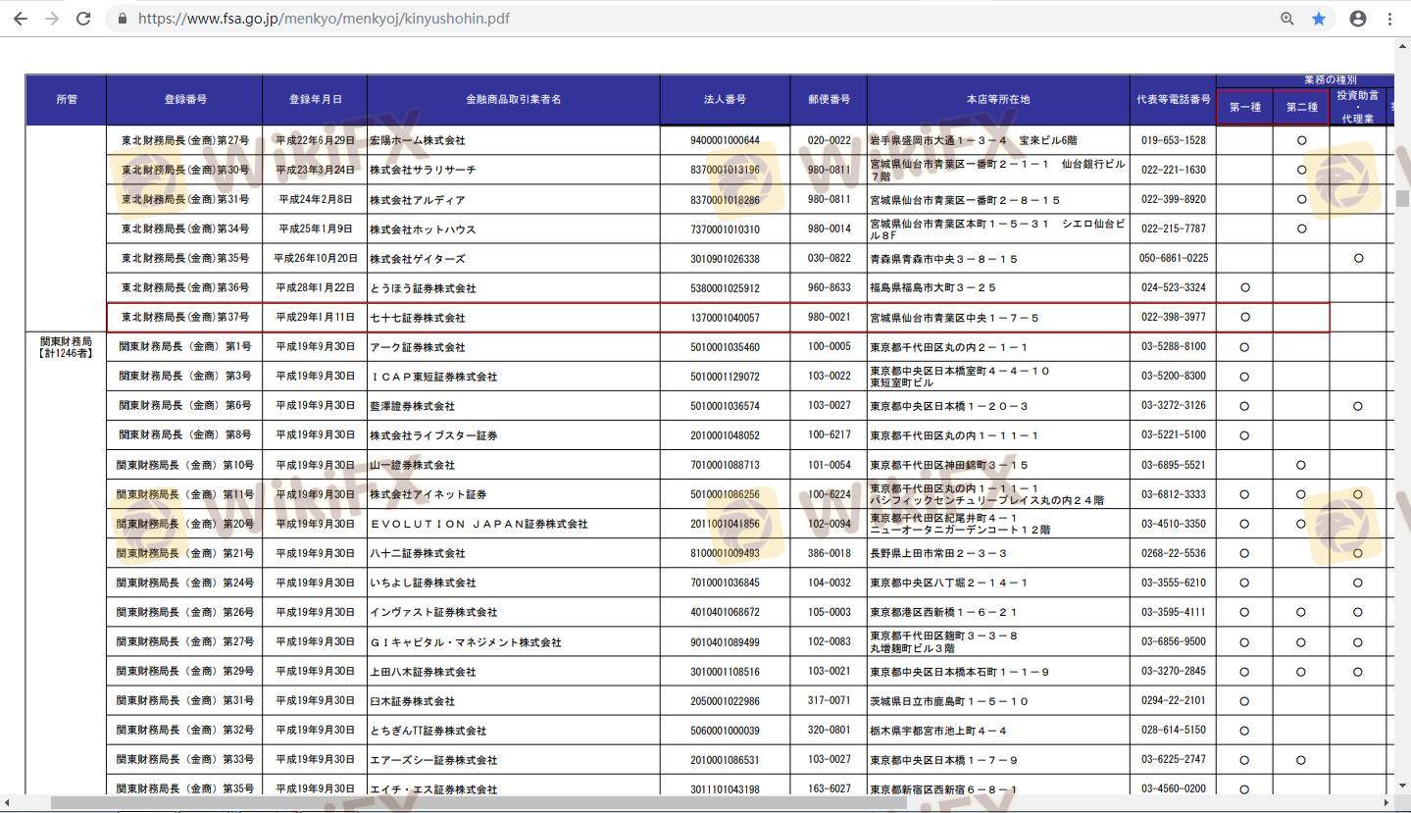The height and width of the screenshot is (813, 1411).
Task: Click phone number 0294-22-2101
Action: (1173, 701)
